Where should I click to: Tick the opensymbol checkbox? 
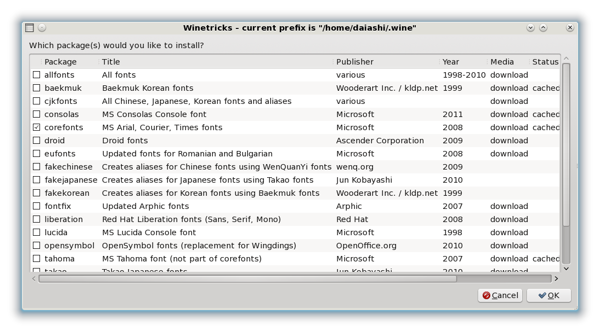click(36, 246)
